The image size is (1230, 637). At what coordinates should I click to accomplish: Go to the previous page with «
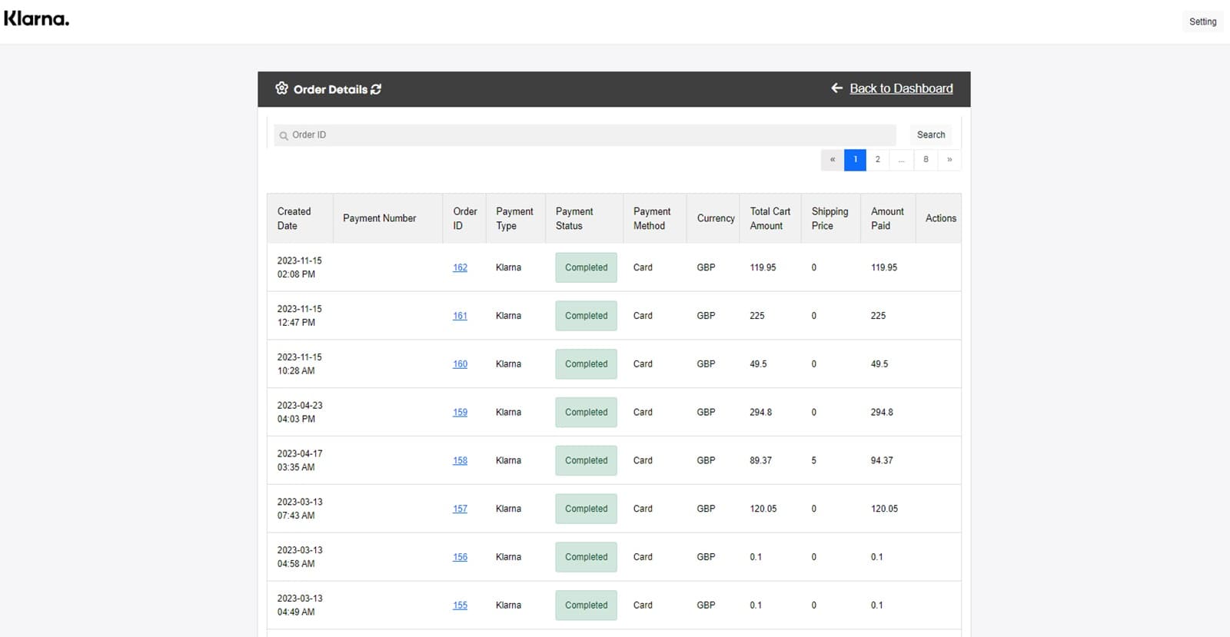click(x=833, y=159)
